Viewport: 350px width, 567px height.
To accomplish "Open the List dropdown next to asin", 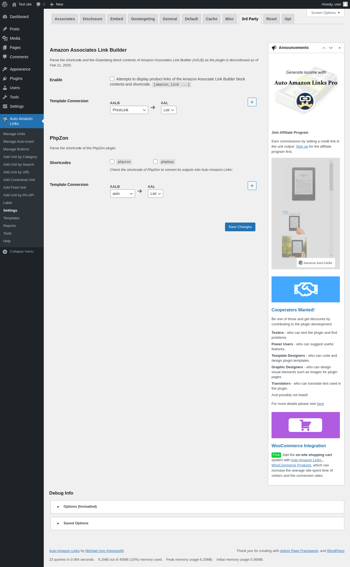I will click(156, 194).
